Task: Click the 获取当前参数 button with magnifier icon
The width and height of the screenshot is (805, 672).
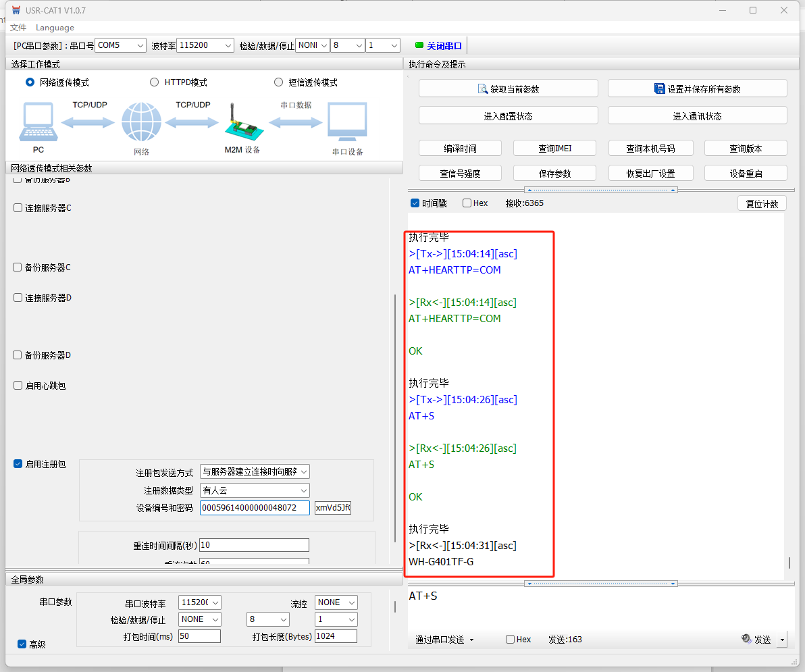Action: coord(508,88)
